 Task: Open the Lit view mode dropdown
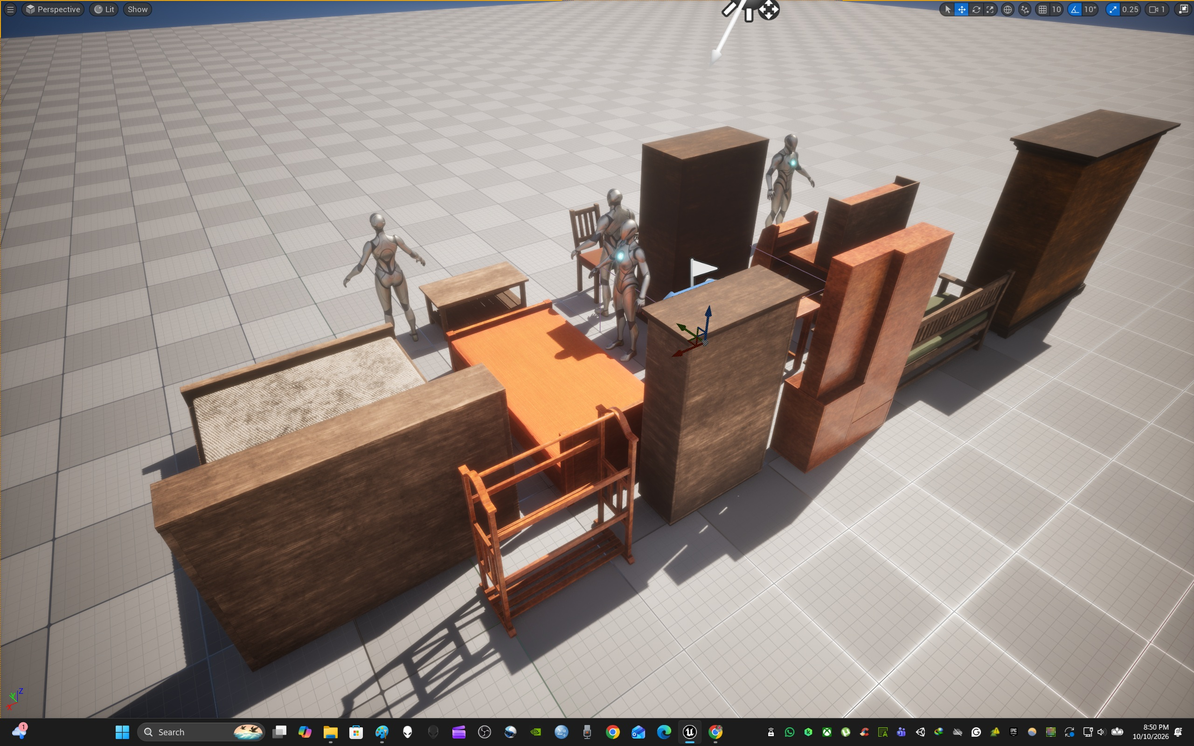tap(104, 9)
